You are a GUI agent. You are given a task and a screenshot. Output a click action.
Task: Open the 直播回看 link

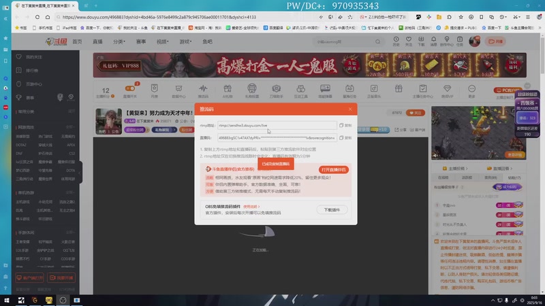click(499, 168)
